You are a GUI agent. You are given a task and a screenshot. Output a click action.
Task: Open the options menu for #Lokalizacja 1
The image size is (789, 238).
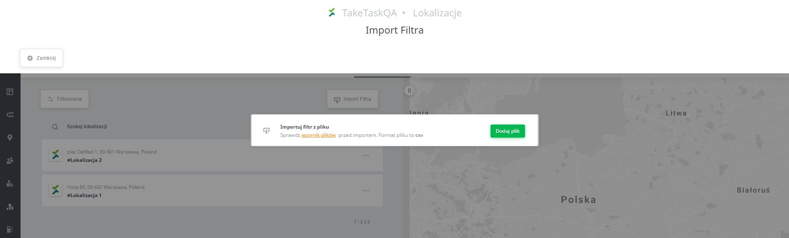tap(366, 190)
